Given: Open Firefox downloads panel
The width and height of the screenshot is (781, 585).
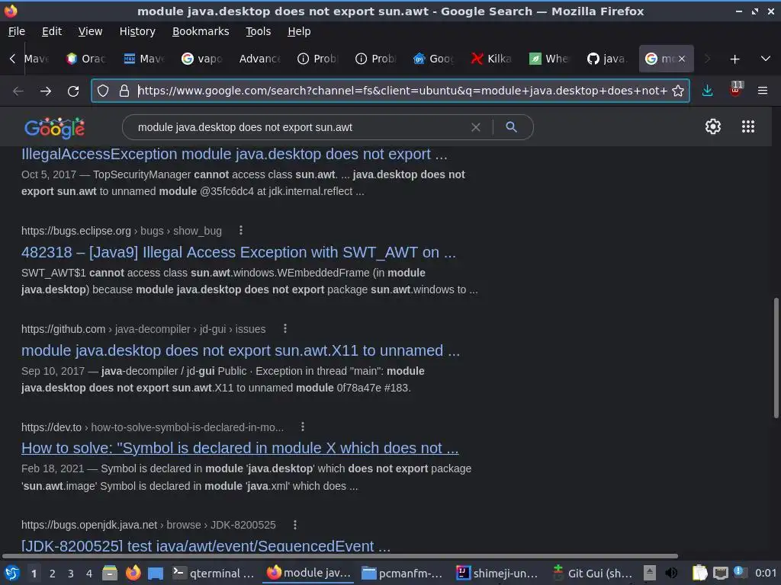Looking at the screenshot, I should 707,91.
